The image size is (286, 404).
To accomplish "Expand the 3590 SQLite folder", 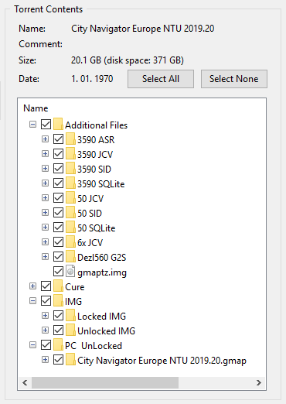I will coord(45,183).
